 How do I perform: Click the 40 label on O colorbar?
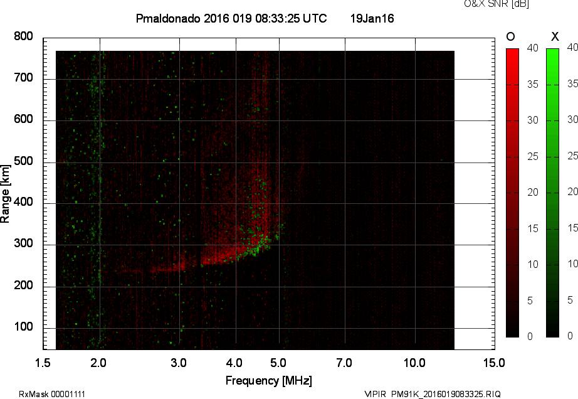tap(532, 48)
